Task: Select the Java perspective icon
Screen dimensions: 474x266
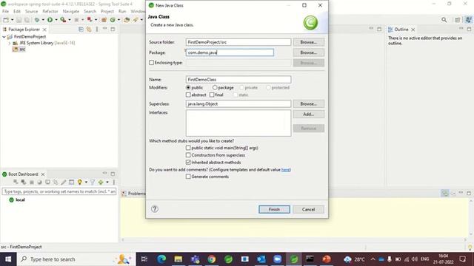Action: (468, 20)
